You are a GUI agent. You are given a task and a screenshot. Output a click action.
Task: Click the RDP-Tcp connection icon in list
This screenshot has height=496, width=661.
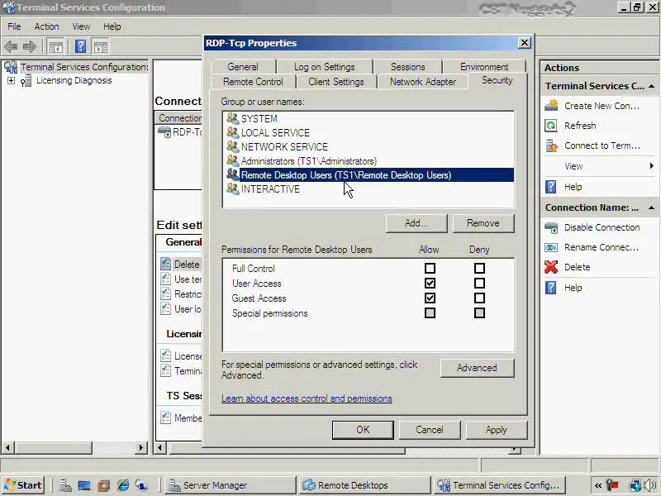(164, 132)
